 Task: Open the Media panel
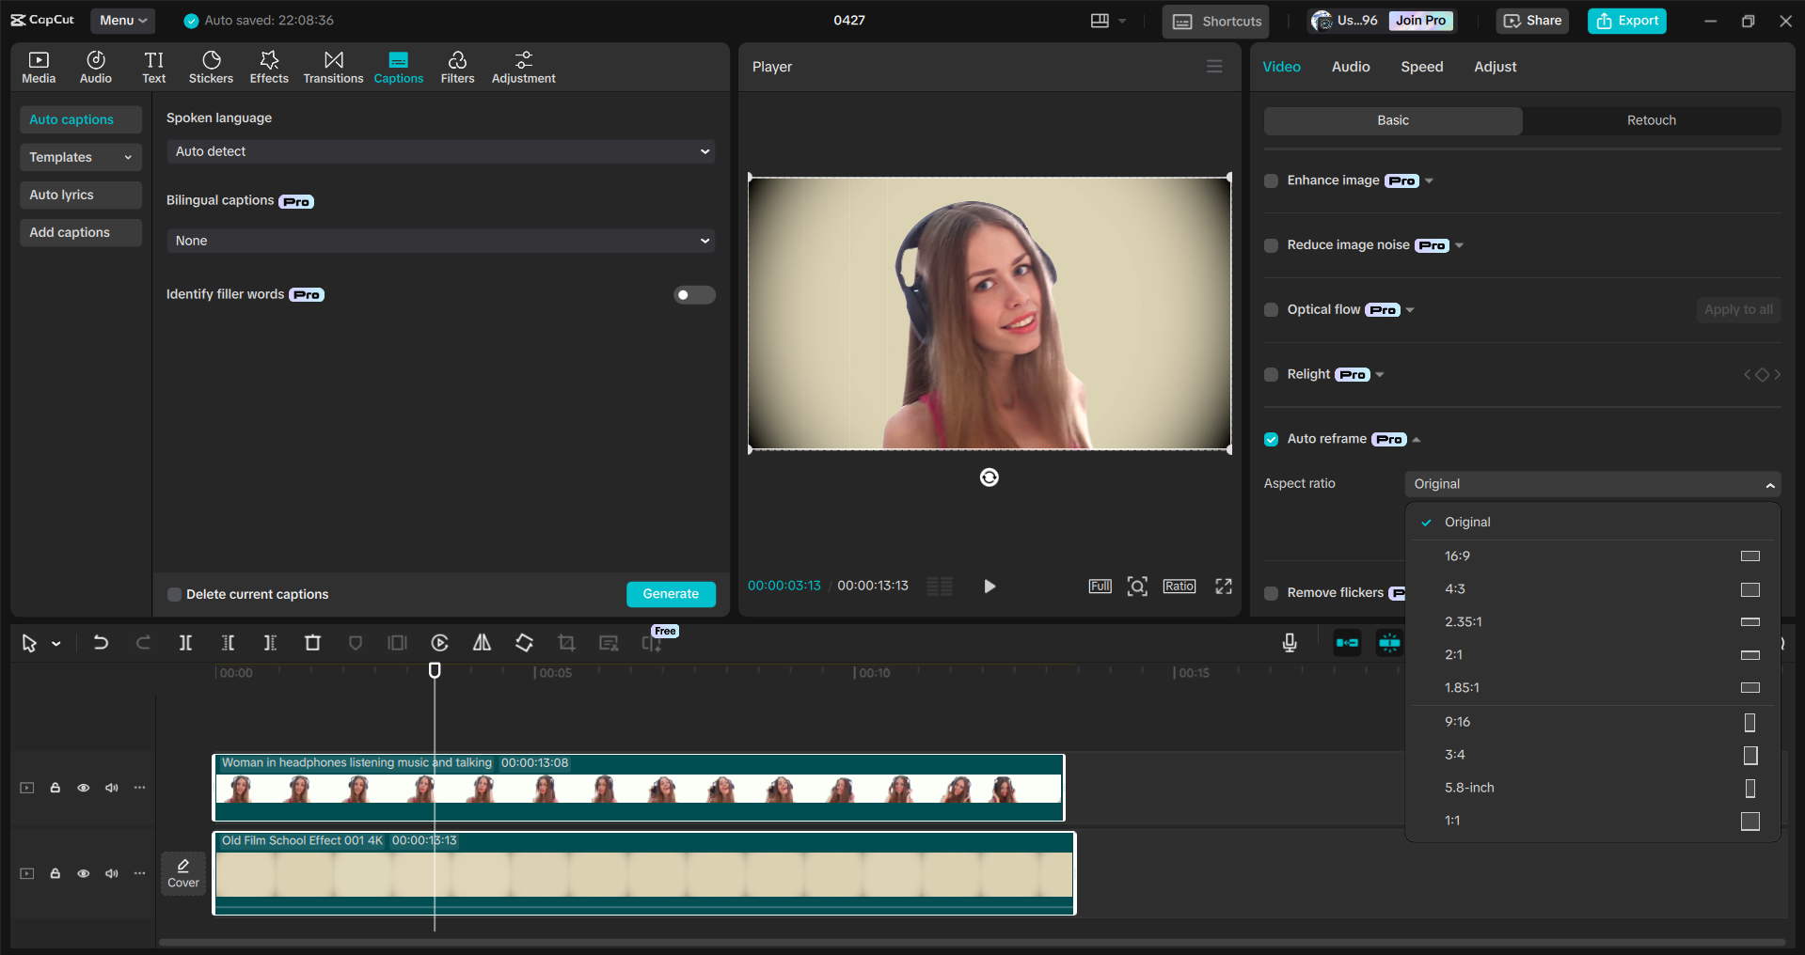pyautogui.click(x=38, y=66)
